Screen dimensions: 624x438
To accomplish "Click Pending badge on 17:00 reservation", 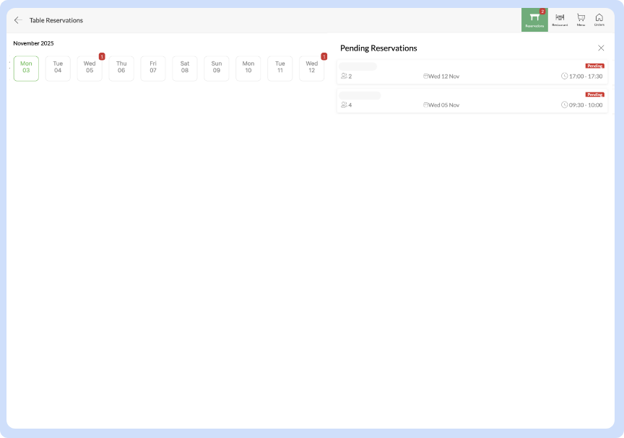I will (x=594, y=66).
